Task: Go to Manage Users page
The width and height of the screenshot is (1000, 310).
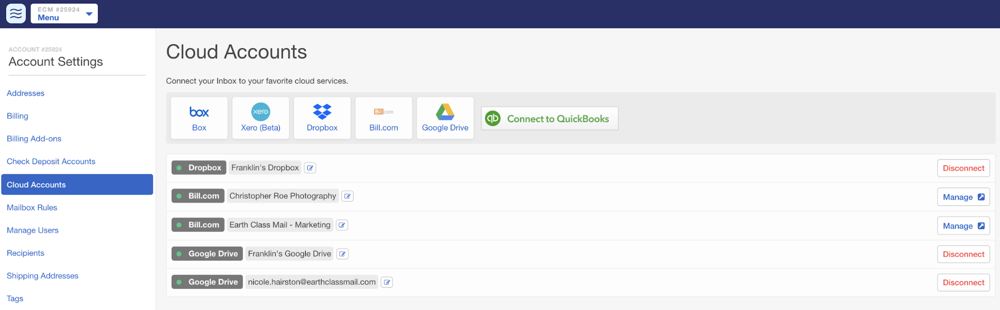Action: [33, 230]
